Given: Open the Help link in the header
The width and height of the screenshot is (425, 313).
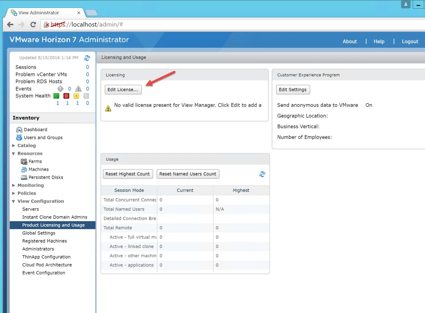Looking at the screenshot, I should coord(379,41).
